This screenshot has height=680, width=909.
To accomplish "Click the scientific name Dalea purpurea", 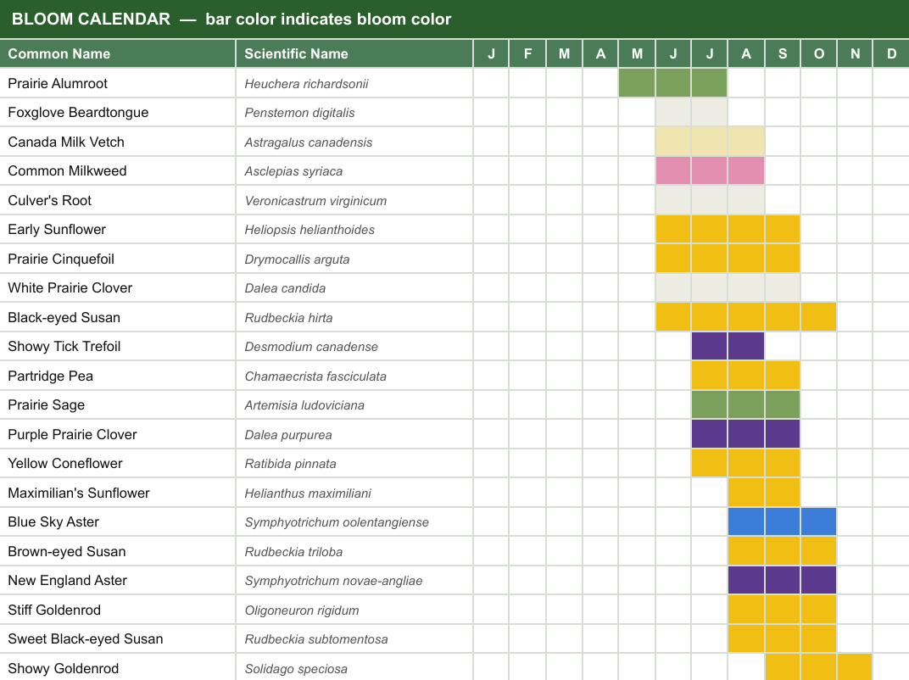I will click(288, 435).
